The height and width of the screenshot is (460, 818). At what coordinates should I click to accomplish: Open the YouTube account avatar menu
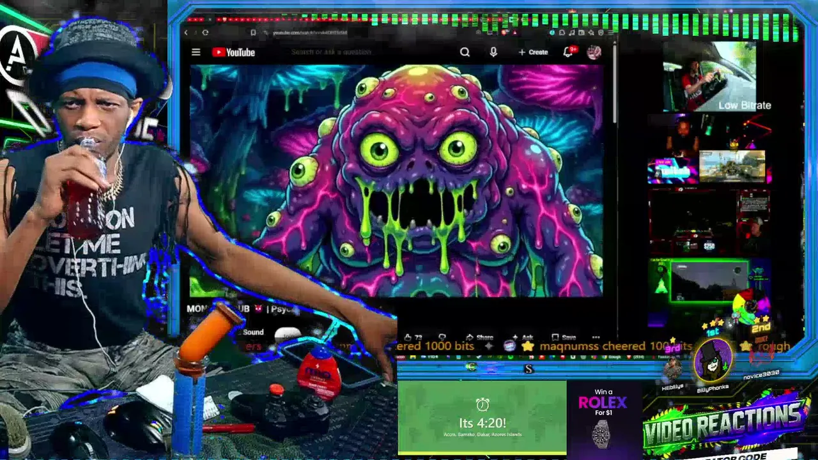click(594, 52)
